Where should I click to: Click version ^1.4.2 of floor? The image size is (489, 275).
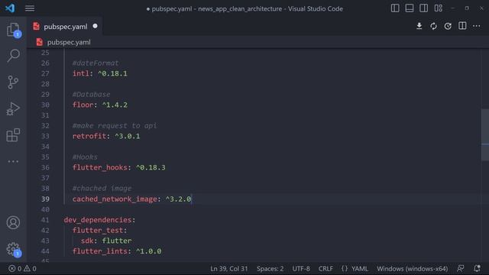point(115,105)
